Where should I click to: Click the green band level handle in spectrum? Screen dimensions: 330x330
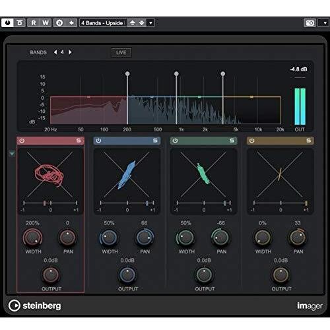[199, 97]
